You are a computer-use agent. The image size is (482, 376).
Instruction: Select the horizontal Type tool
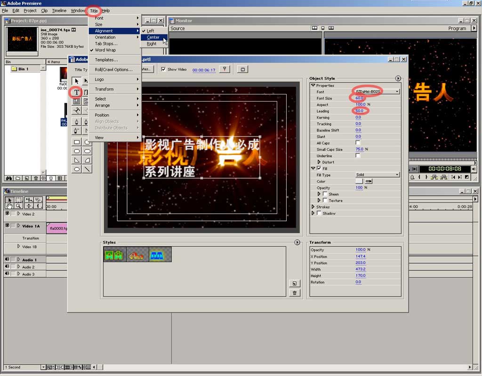point(76,92)
